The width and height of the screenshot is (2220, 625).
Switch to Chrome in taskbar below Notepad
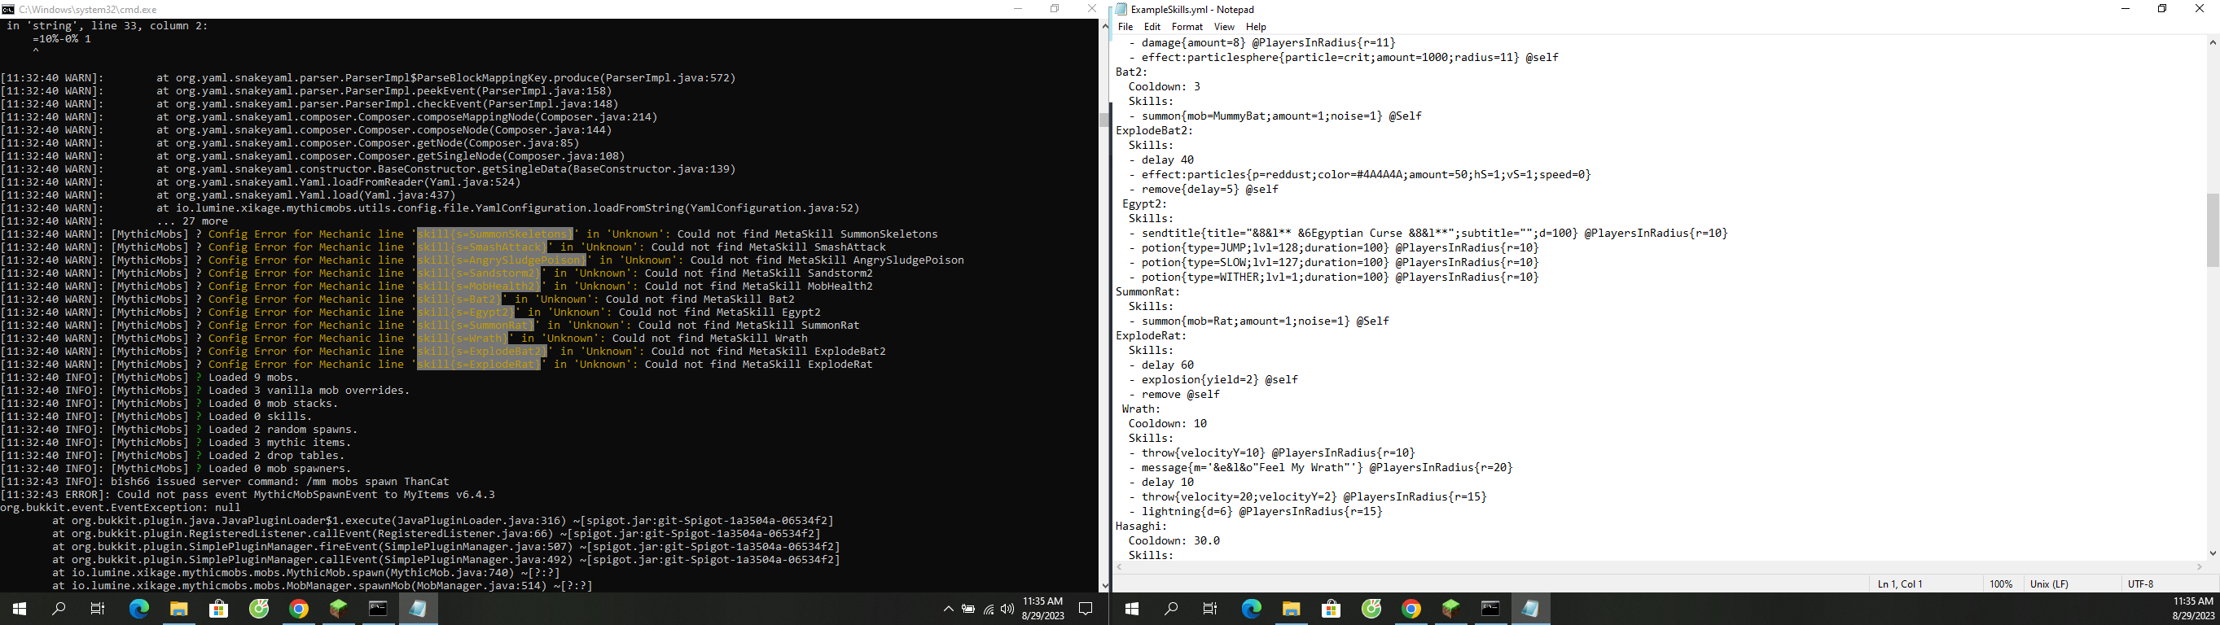[x=1411, y=609]
